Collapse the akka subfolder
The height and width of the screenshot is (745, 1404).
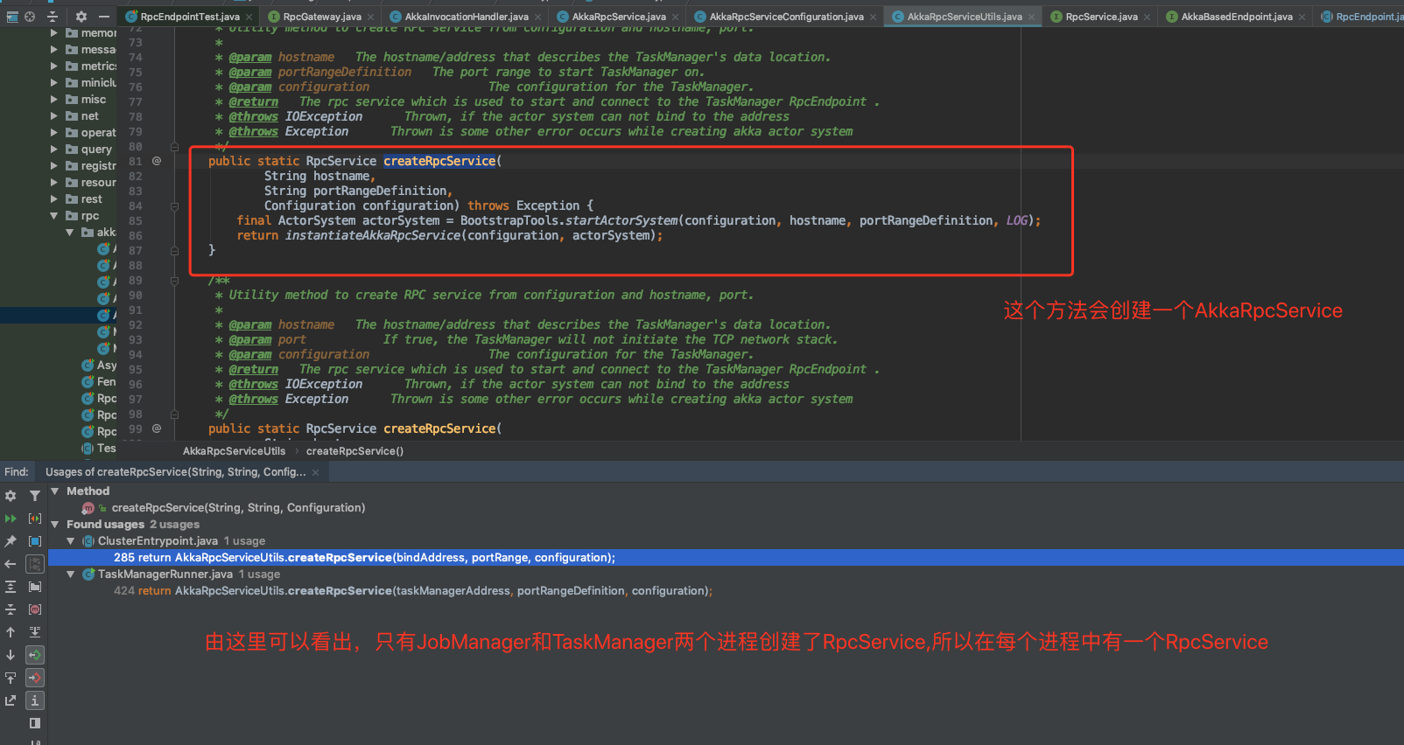point(70,233)
